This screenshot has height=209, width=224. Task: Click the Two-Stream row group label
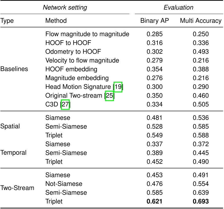17,188
